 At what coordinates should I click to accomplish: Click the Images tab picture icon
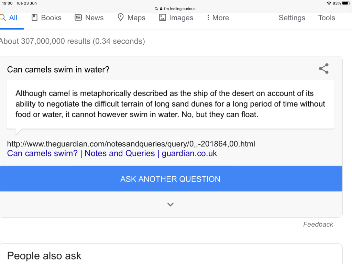pos(163,18)
